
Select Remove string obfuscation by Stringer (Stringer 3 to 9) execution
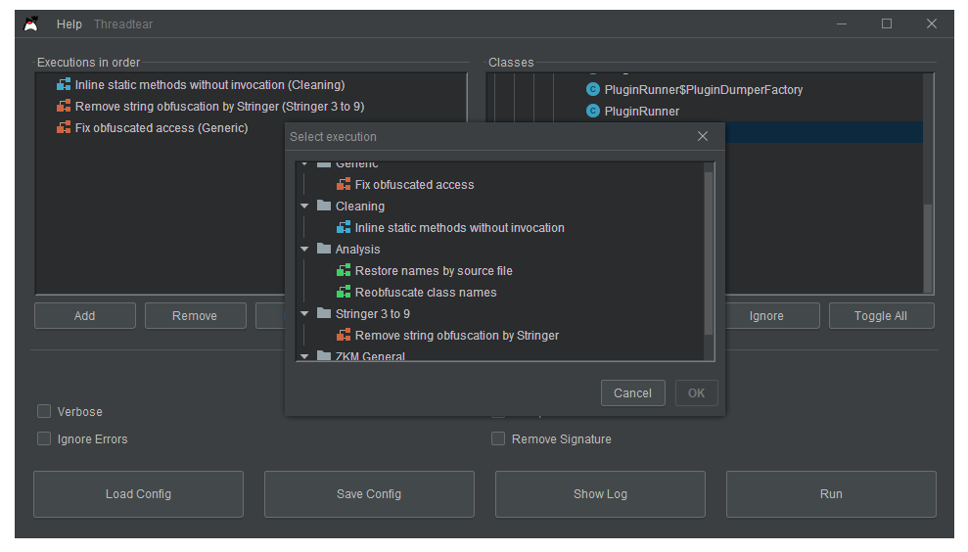coord(220,107)
